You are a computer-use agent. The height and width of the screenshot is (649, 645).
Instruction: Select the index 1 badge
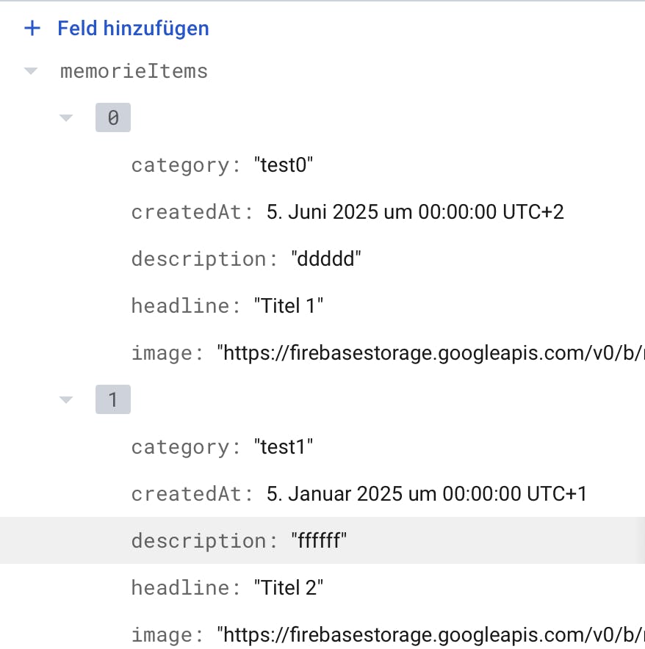click(x=113, y=400)
